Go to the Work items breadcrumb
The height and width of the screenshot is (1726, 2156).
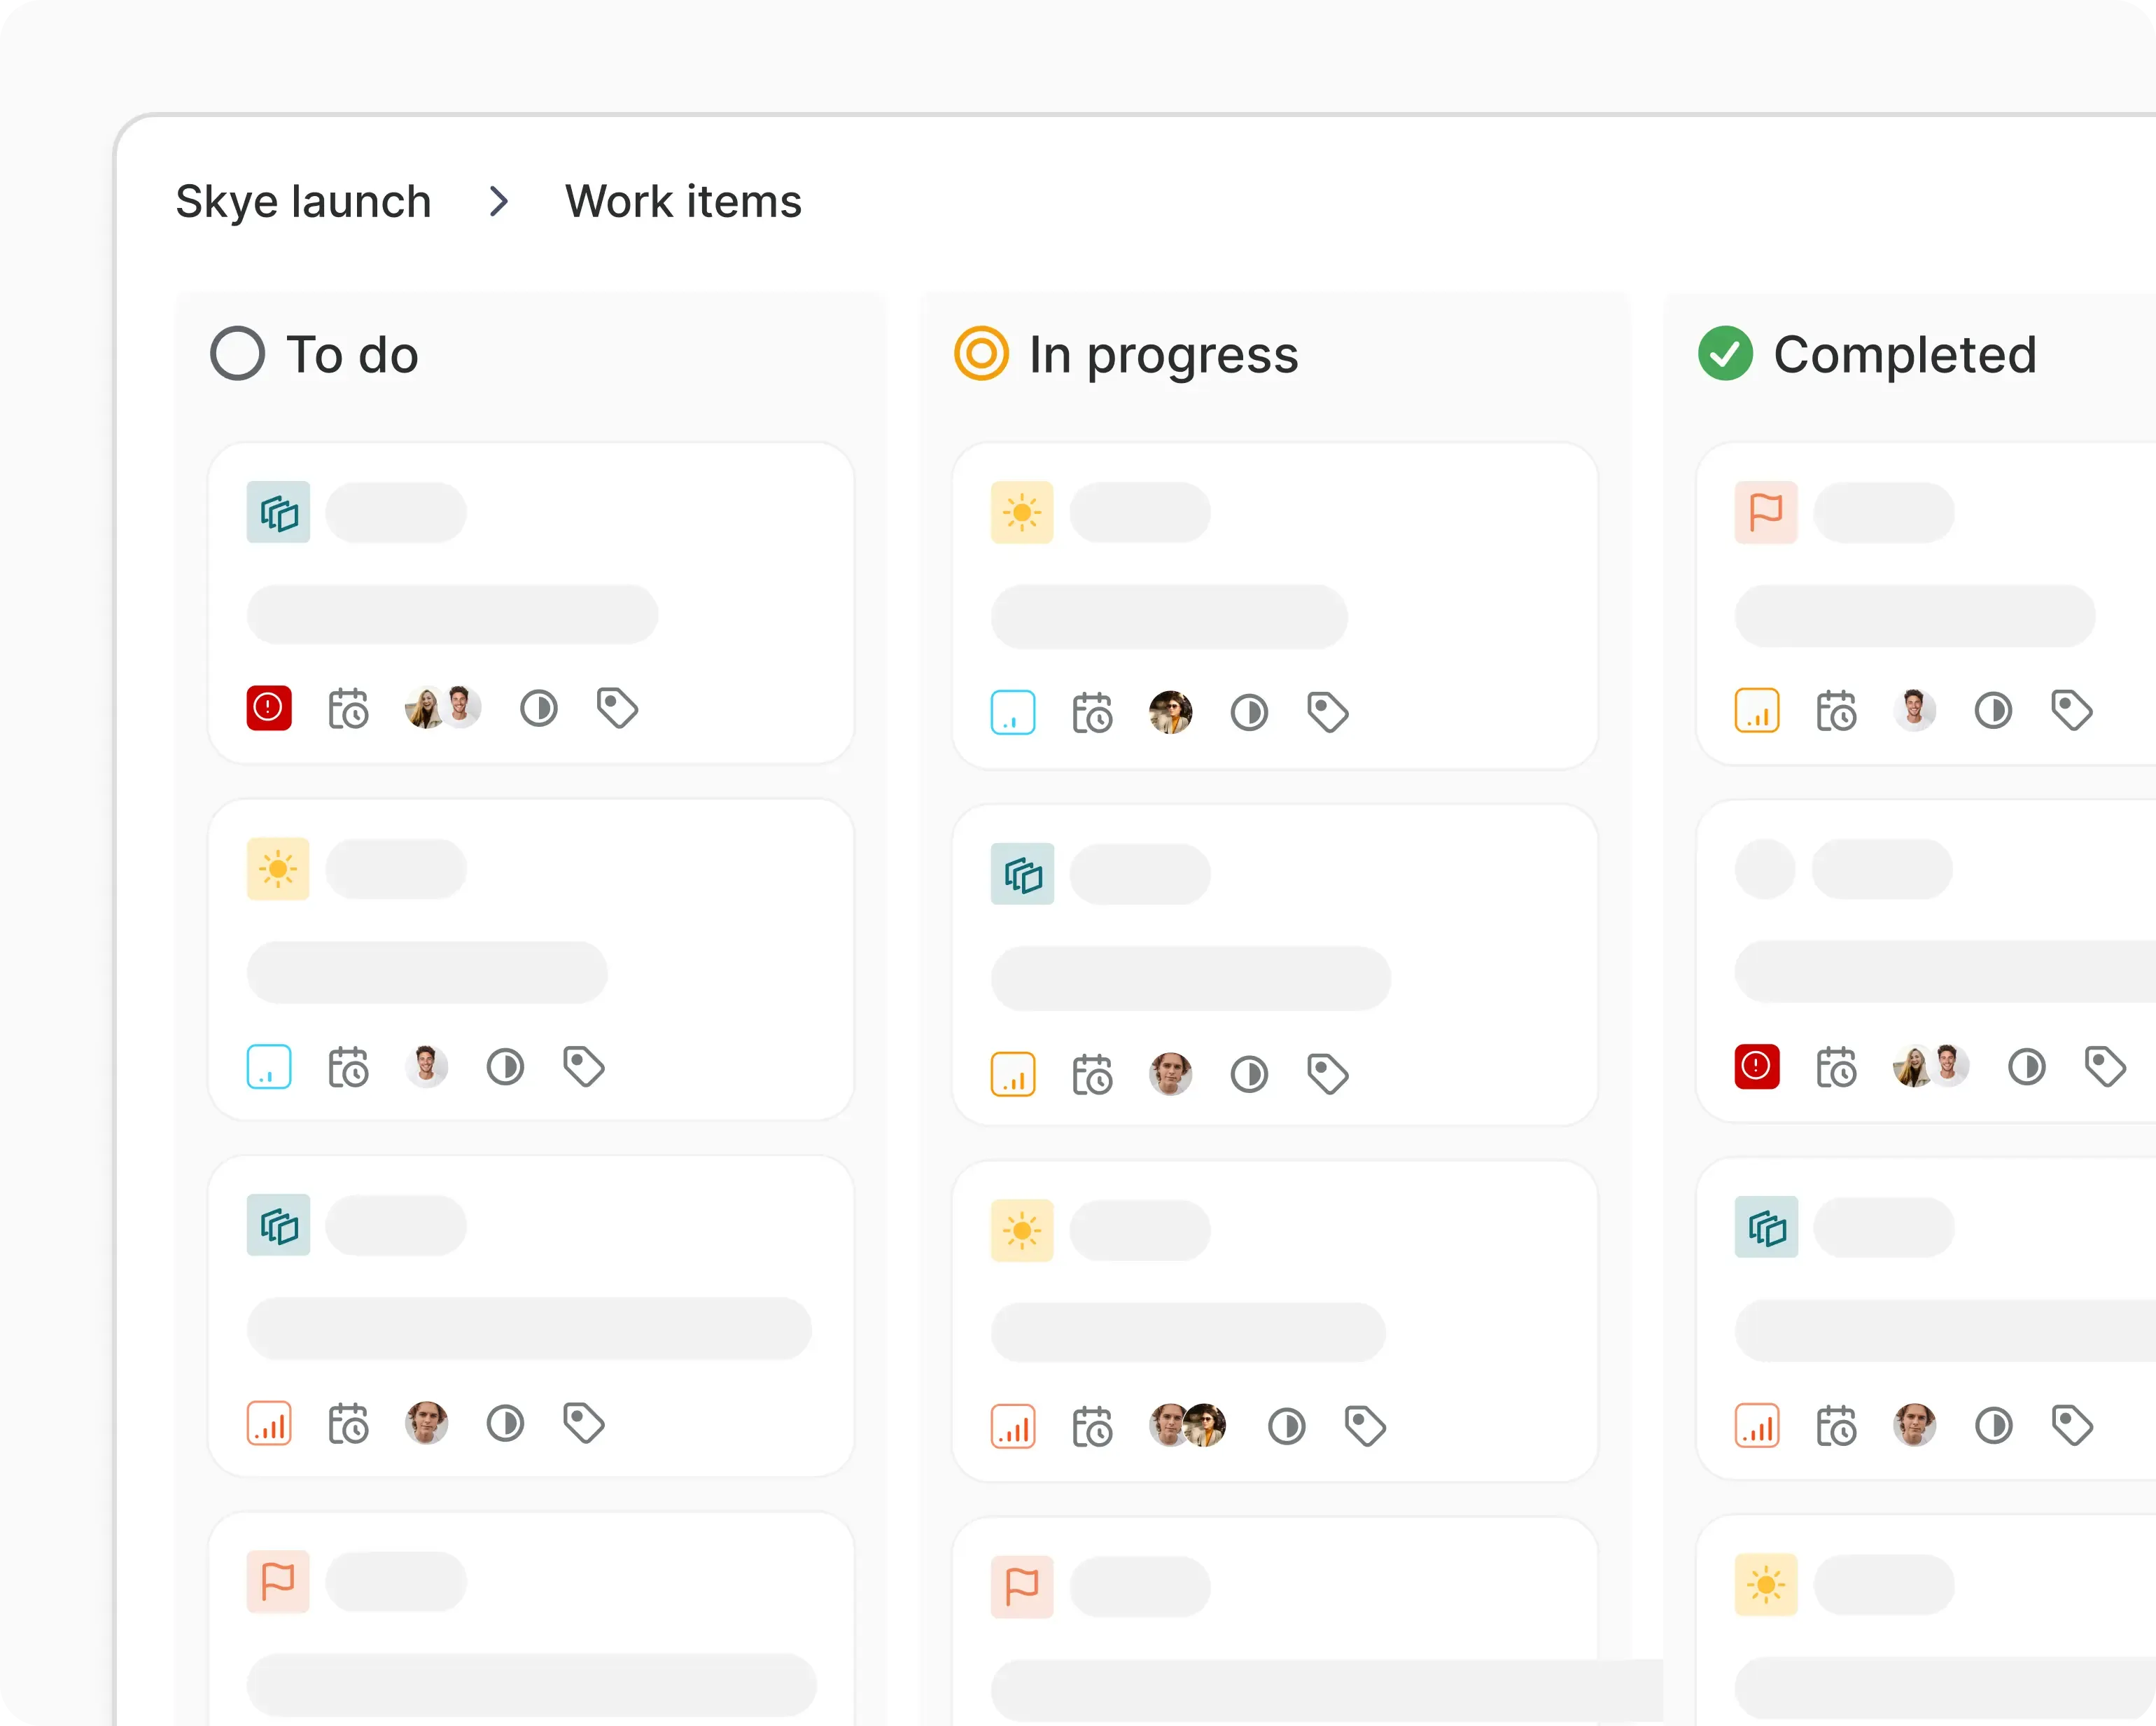pos(683,202)
